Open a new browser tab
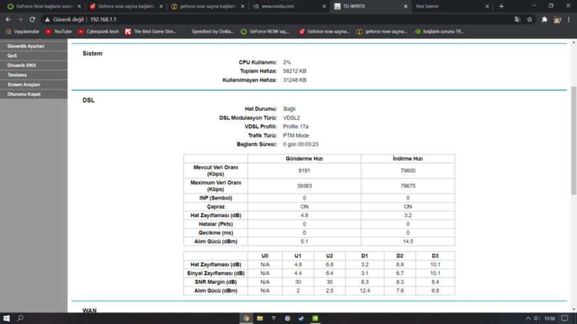 [x=501, y=6]
